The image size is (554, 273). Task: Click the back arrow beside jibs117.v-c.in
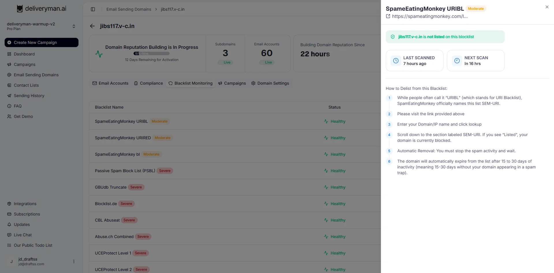point(92,26)
